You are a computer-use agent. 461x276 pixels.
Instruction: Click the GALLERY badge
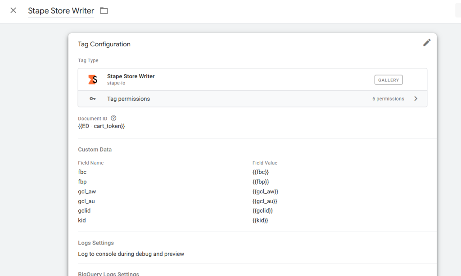(x=388, y=80)
